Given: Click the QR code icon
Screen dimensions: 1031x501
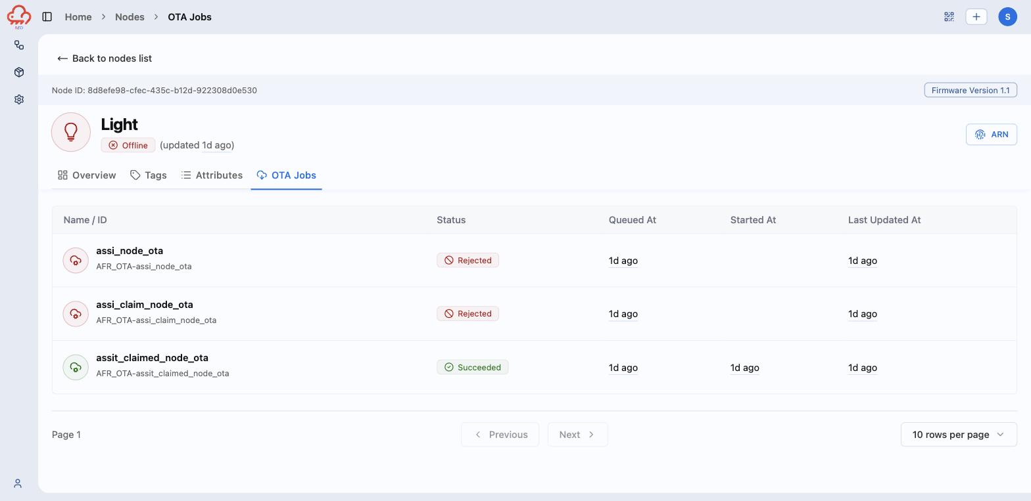Looking at the screenshot, I should pos(949,16).
